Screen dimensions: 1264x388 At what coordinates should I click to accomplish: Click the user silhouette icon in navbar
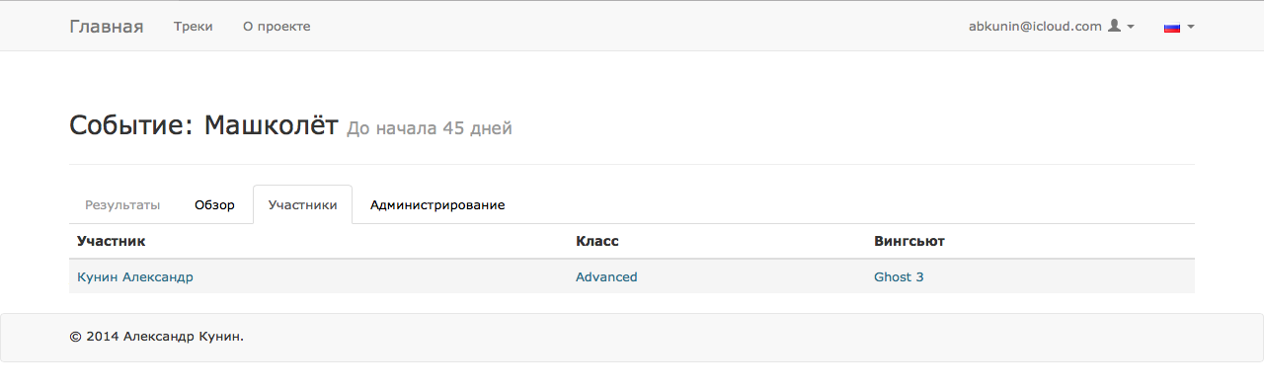(x=1114, y=26)
